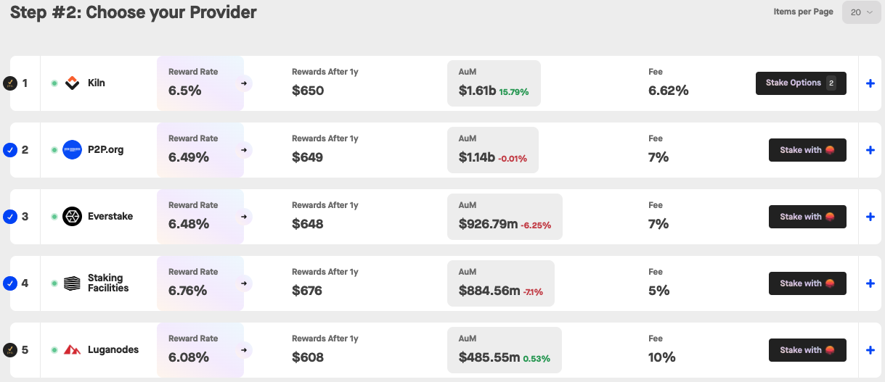
Task: Expand P2P.org row with the plus icon
Action: click(x=870, y=150)
